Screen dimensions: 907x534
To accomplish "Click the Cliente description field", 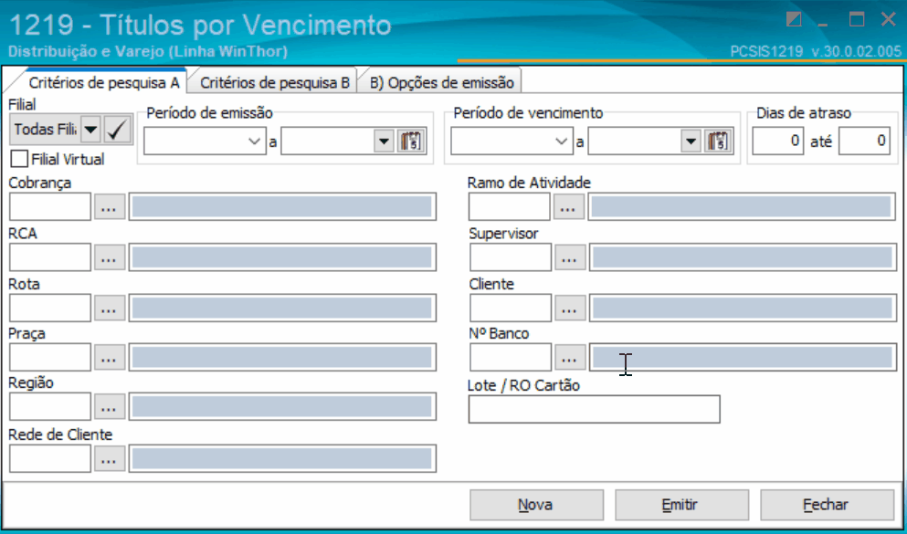I will coord(743,308).
